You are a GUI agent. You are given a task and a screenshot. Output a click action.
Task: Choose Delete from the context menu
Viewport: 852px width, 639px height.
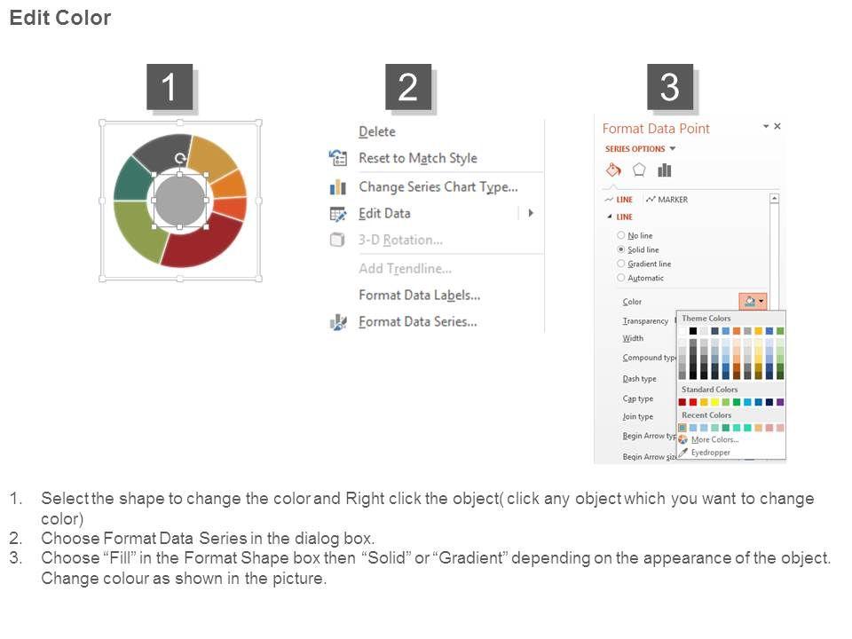tap(377, 131)
